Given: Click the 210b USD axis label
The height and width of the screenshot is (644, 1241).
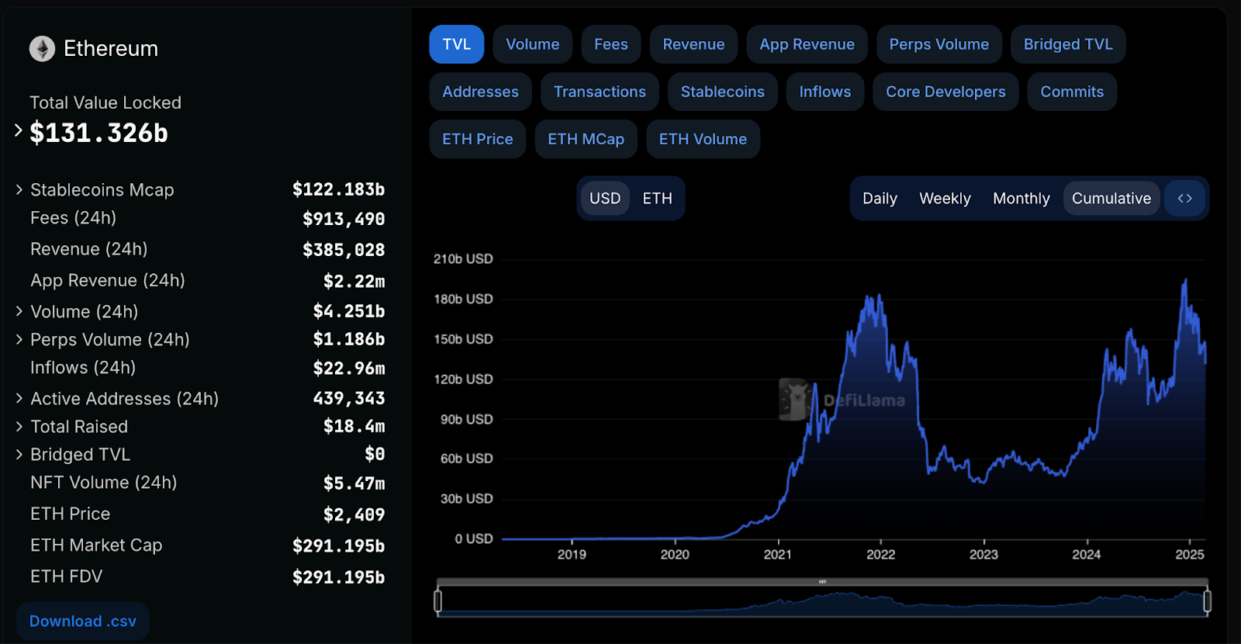Looking at the screenshot, I should tap(463, 258).
